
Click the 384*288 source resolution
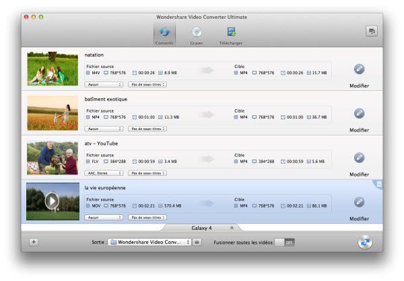118,161
